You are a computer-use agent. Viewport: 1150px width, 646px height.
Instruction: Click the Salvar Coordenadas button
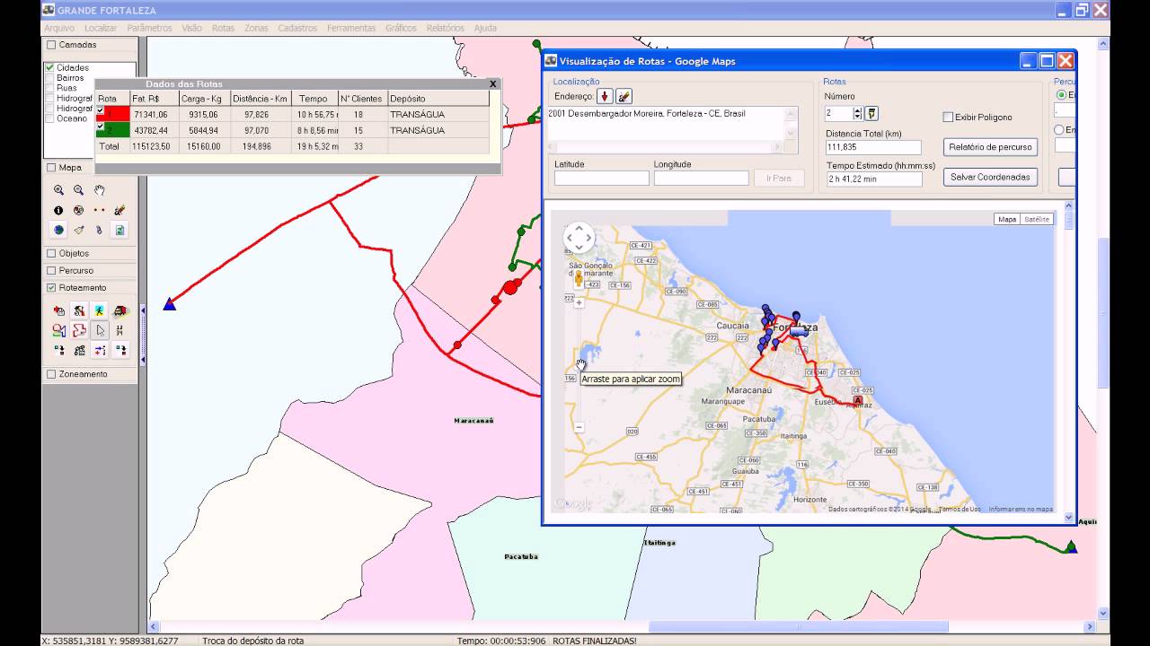(991, 178)
